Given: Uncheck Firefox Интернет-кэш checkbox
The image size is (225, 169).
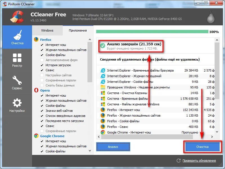Looking at the screenshot, I should (x=42, y=45).
